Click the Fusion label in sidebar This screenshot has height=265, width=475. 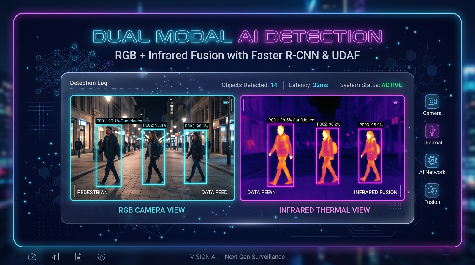click(432, 202)
